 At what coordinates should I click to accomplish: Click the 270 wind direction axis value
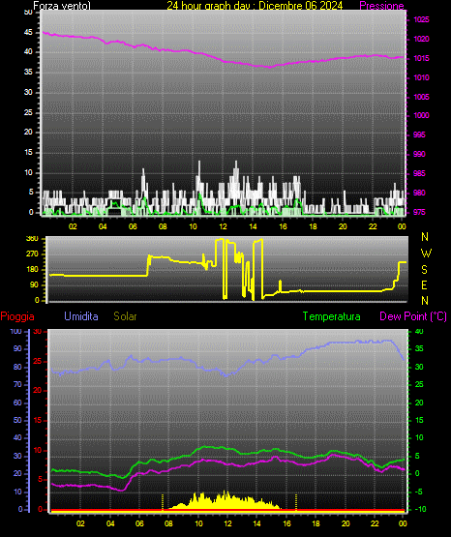point(32,254)
